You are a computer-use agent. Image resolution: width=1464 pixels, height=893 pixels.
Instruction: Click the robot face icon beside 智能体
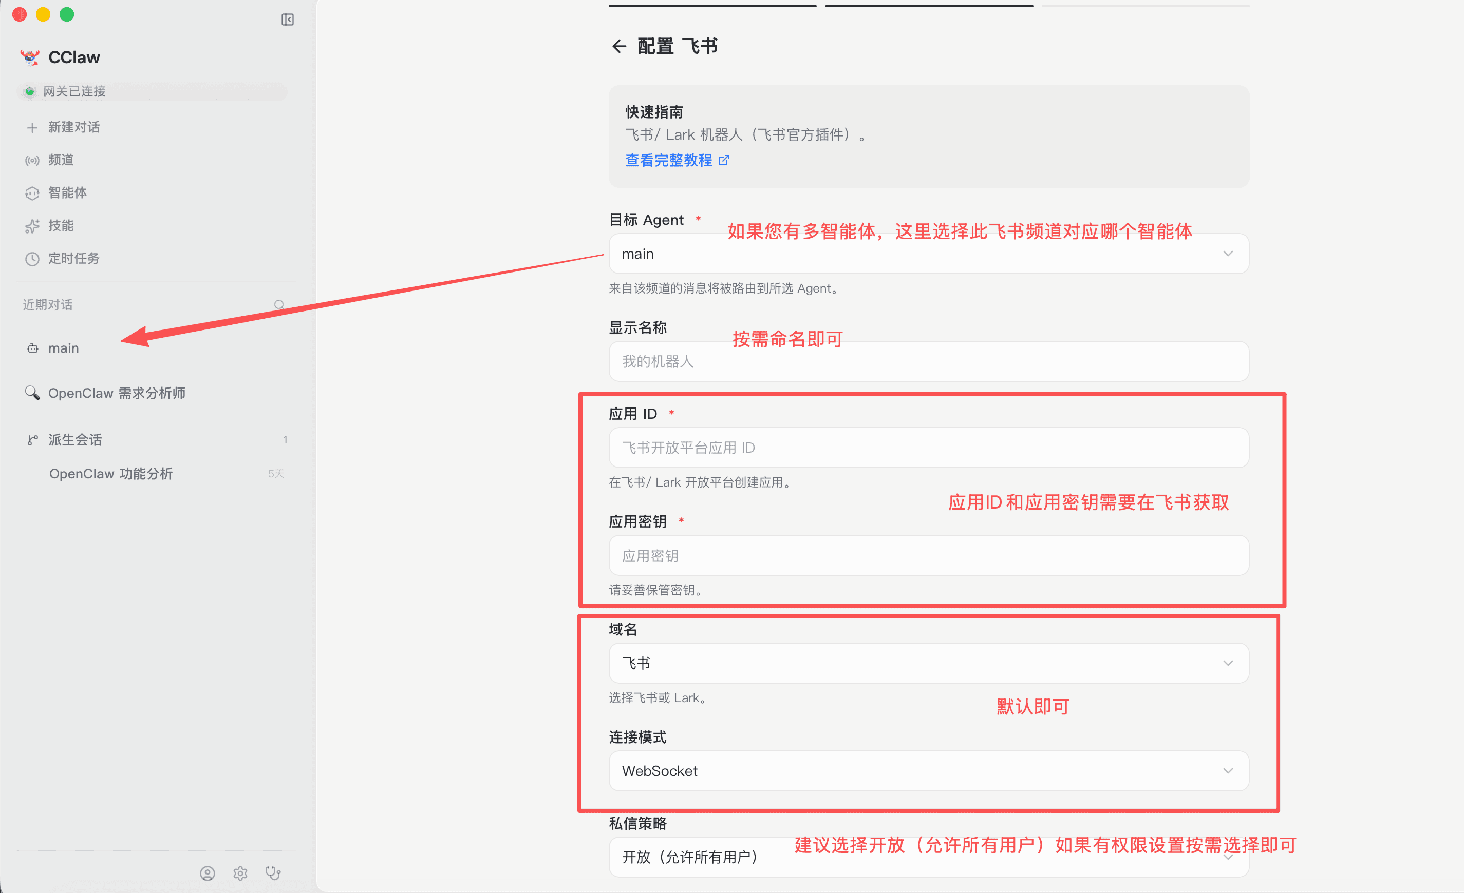[32, 193]
